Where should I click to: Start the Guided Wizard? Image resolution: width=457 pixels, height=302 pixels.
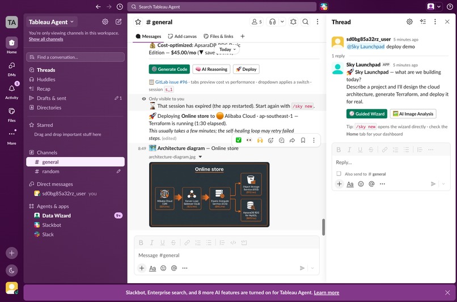pos(367,114)
